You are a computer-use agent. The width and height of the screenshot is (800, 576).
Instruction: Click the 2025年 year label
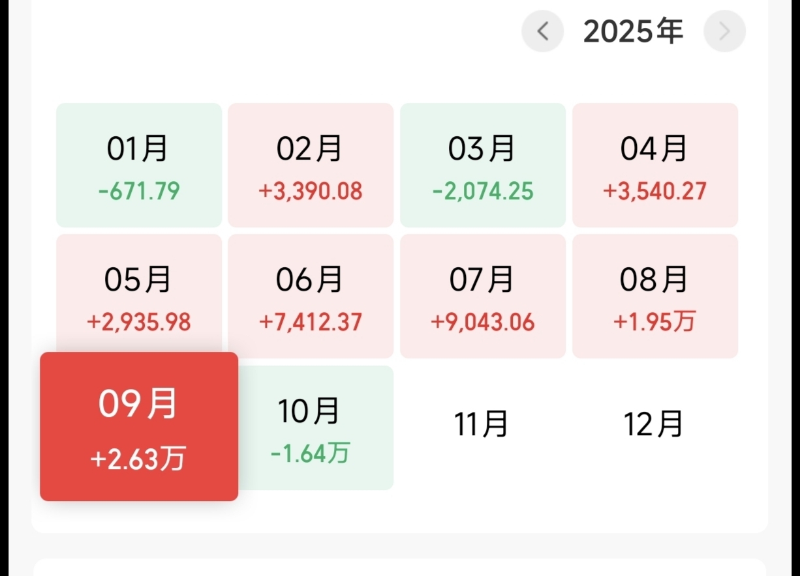tap(633, 31)
